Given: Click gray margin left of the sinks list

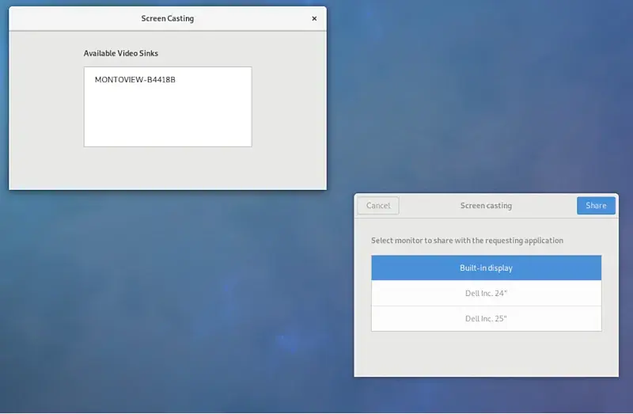Looking at the screenshot, I should 47,107.
